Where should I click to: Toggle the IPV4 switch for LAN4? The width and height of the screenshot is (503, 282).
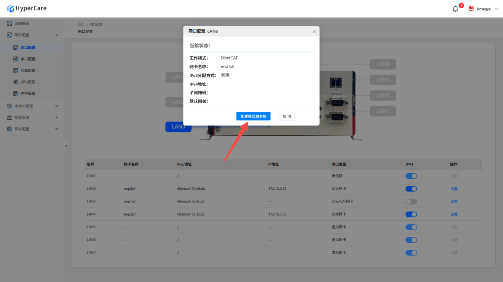(x=411, y=214)
